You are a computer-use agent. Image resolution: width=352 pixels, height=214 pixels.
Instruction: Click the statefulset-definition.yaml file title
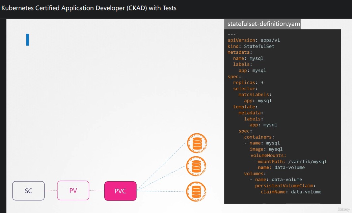pos(264,24)
